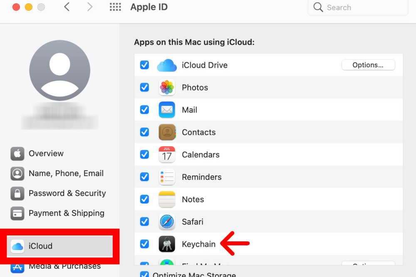Viewport: 416px width, 277px height.
Task: Click the Safari label text
Action: (193, 222)
